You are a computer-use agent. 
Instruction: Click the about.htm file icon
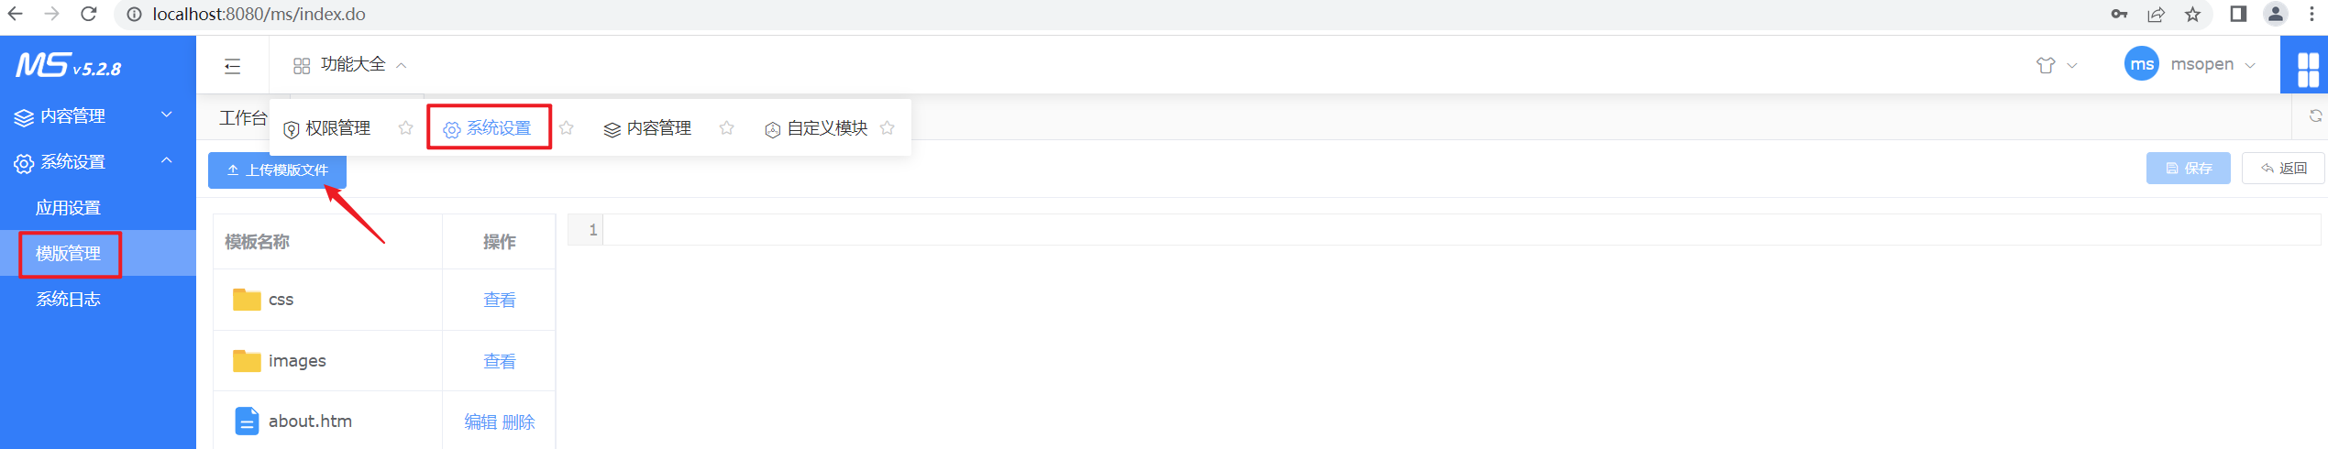point(247,421)
